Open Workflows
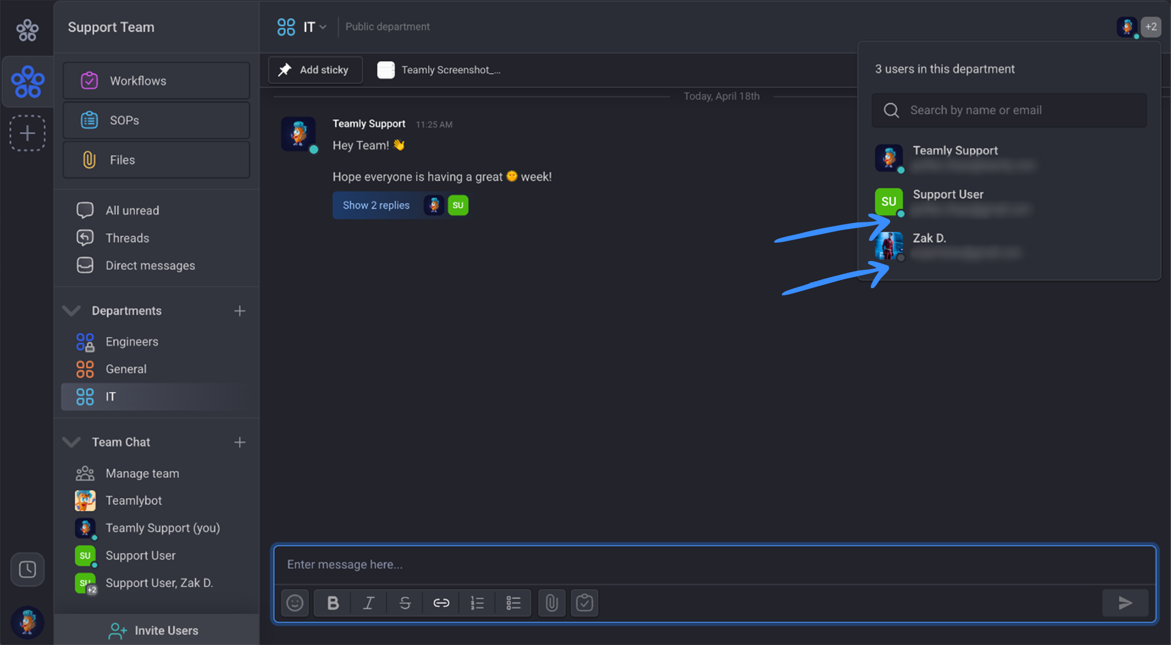1171x645 pixels. pos(156,80)
